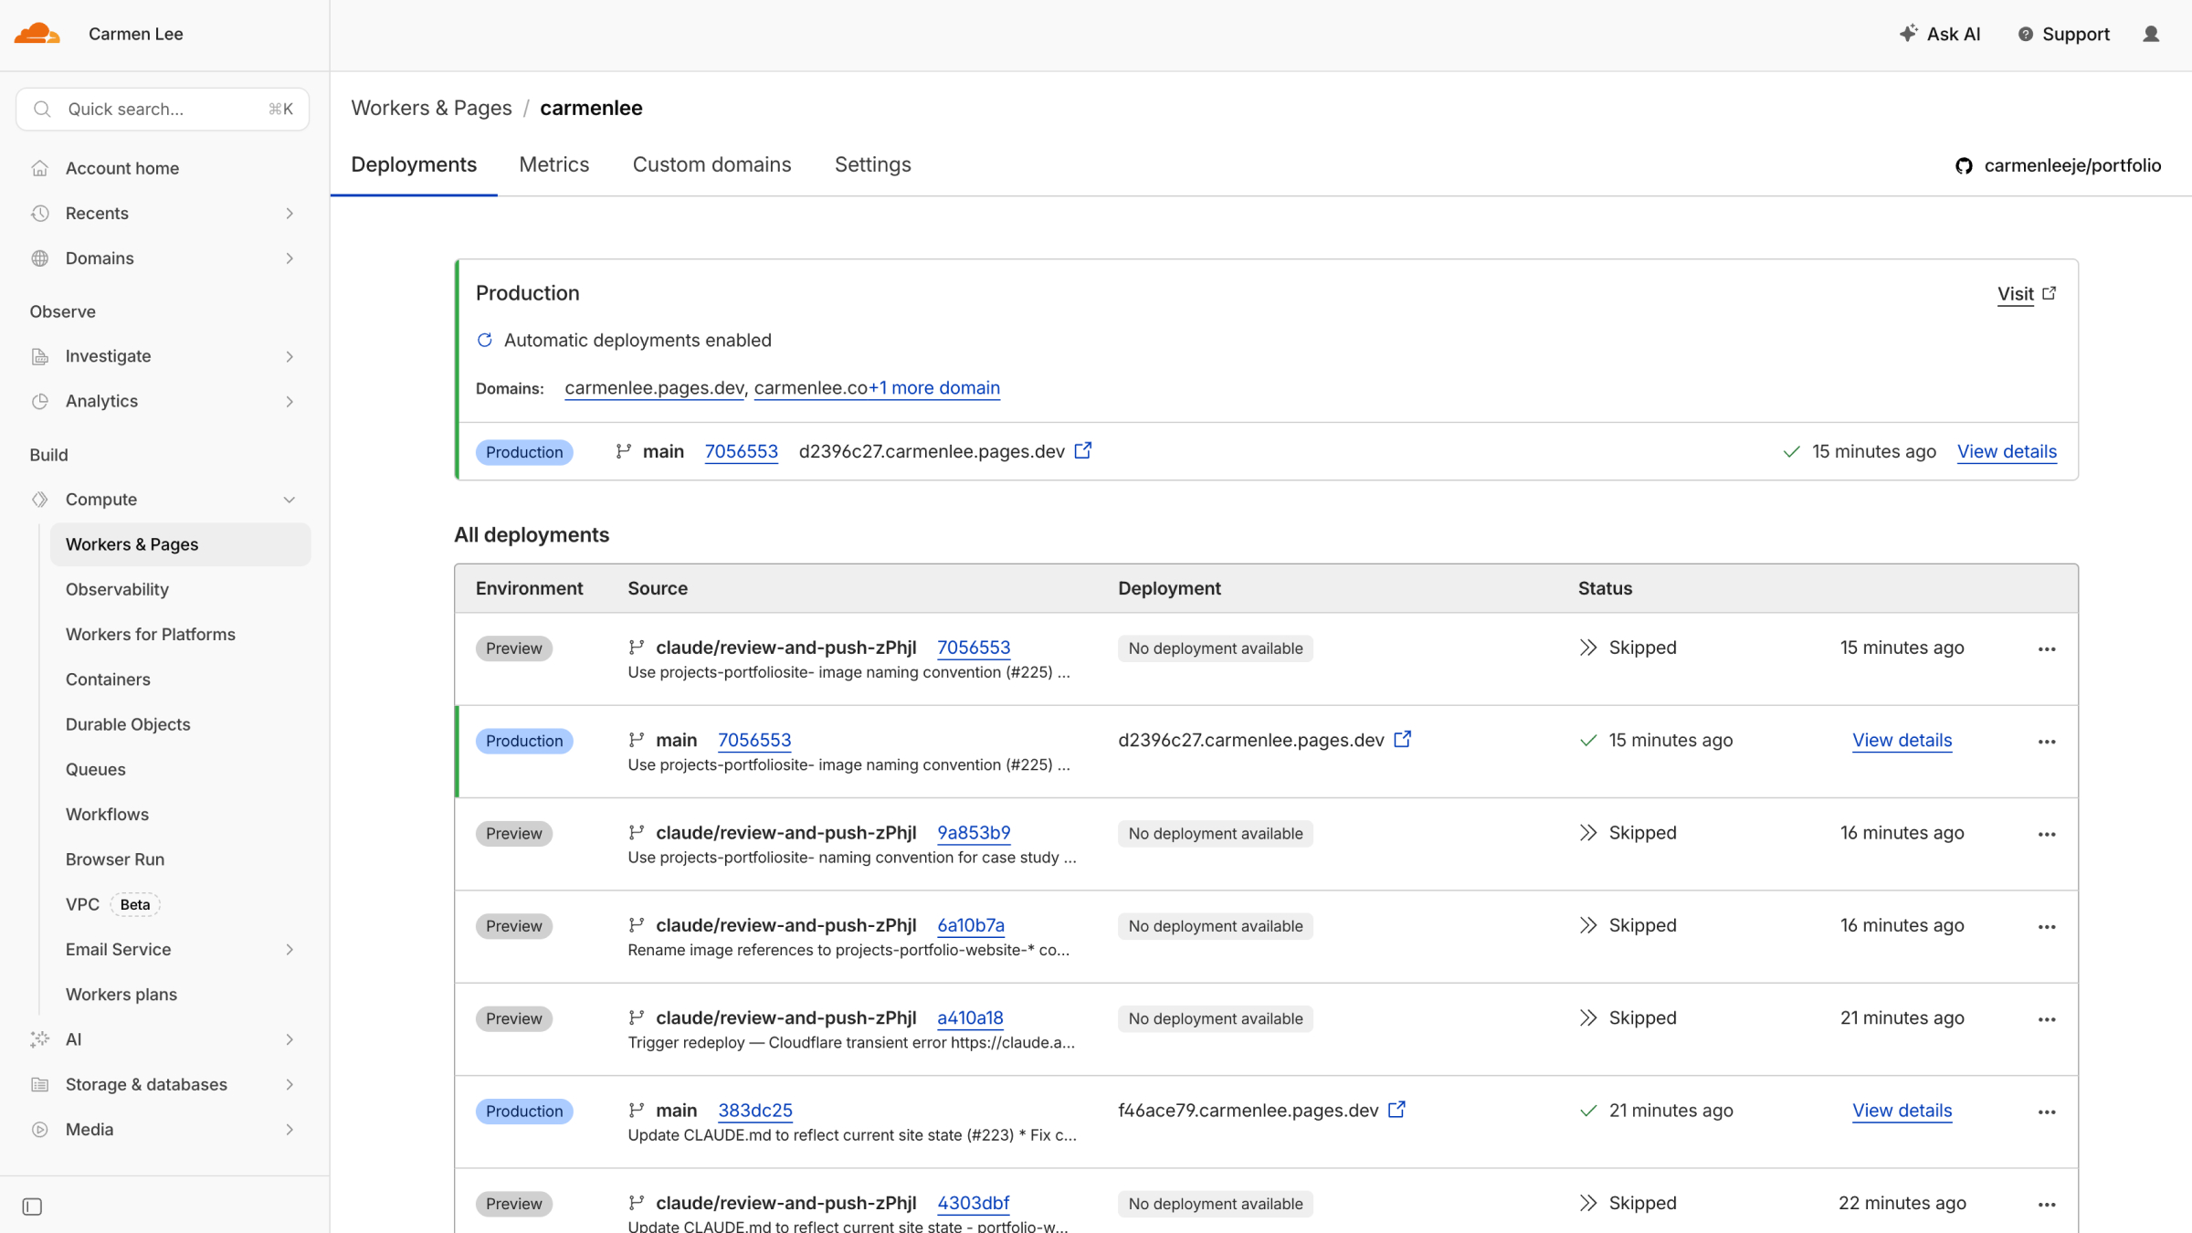Collapse the sidebar with panel icon
Image resolution: width=2192 pixels, height=1233 pixels.
click(x=32, y=1207)
